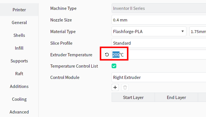Image resolution: width=206 pixels, height=117 pixels.
Task: Click the reset Extruder Temperature icon
Action: pos(107,55)
